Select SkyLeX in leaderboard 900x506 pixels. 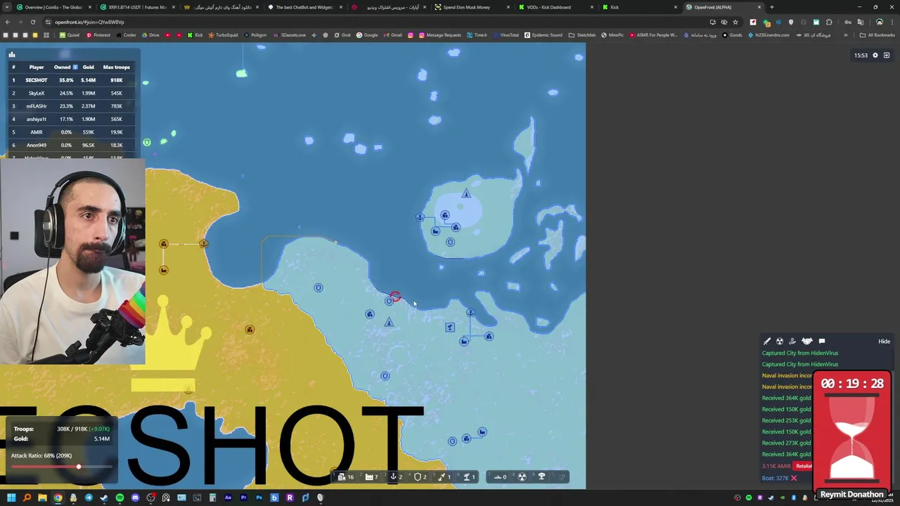coord(37,93)
